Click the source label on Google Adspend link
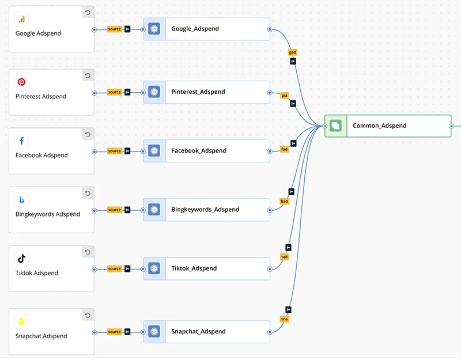 point(114,29)
